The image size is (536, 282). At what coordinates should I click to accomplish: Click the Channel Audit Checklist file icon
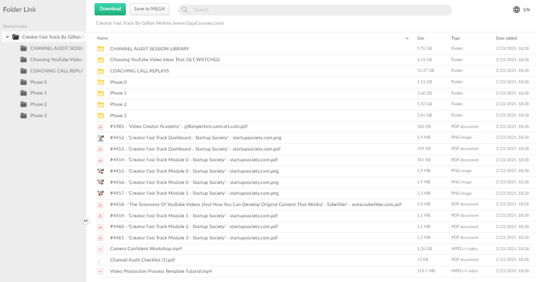coord(100,260)
